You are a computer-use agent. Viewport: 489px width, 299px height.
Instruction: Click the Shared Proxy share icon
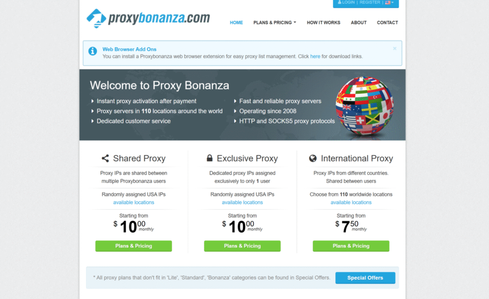105,159
